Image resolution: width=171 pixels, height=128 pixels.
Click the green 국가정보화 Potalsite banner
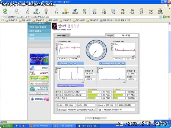click(39, 78)
